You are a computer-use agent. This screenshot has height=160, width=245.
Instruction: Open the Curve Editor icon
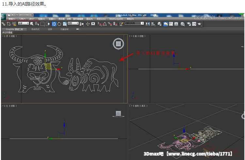[171, 24]
